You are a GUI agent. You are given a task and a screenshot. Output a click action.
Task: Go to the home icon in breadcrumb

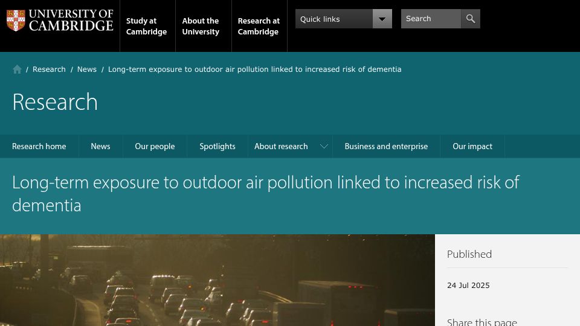pos(17,69)
